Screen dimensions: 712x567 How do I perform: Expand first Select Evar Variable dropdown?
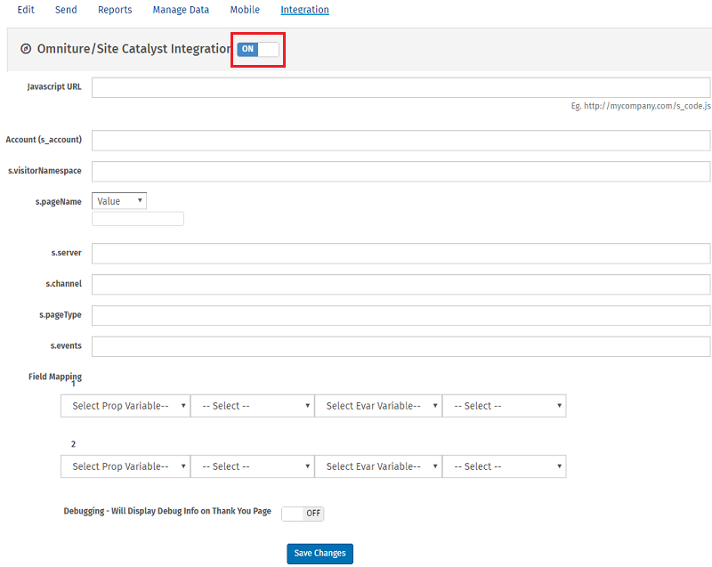coord(378,406)
